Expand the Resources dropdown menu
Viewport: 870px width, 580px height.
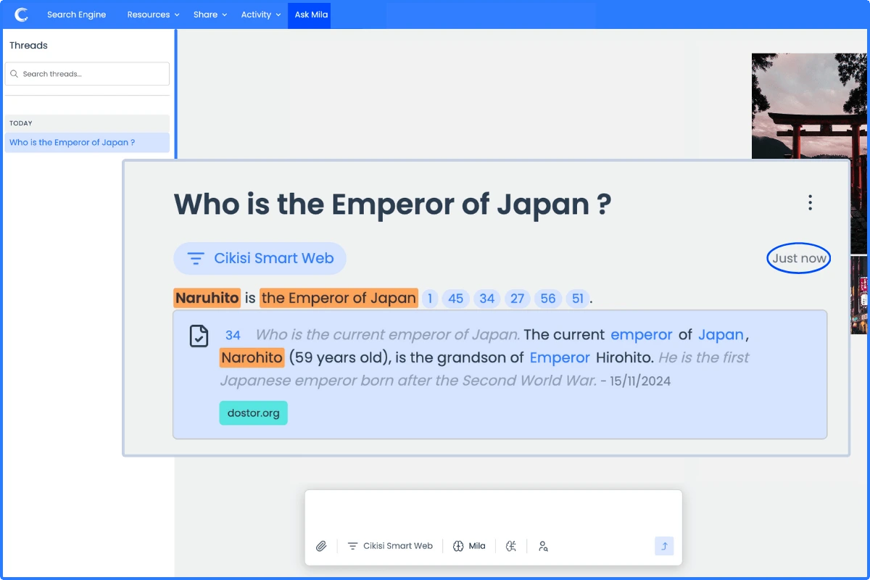point(153,14)
